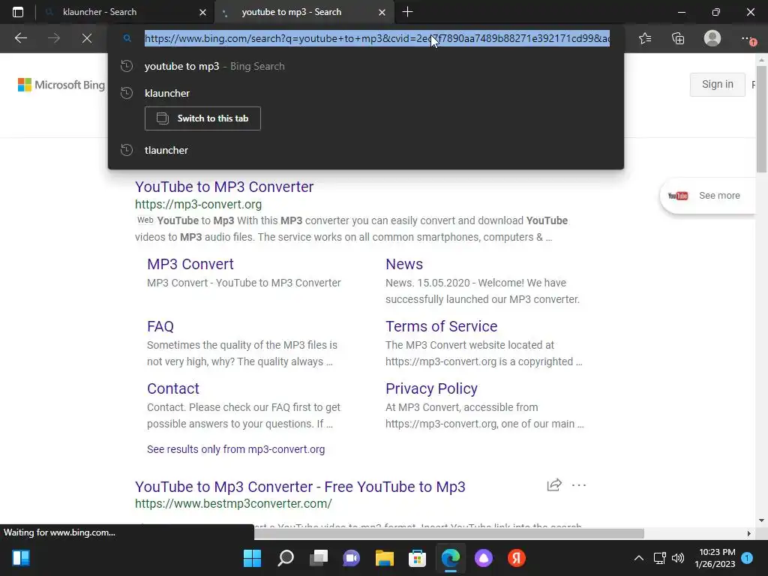Open the FAQ sublink
768x576 pixels.
click(160, 326)
